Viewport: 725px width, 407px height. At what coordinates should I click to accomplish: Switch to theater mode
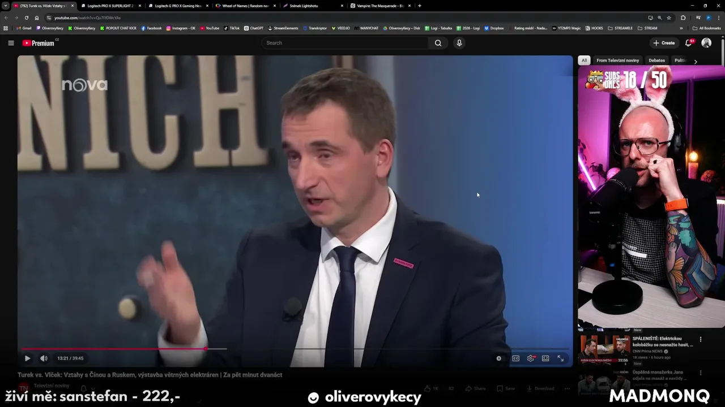point(545,358)
